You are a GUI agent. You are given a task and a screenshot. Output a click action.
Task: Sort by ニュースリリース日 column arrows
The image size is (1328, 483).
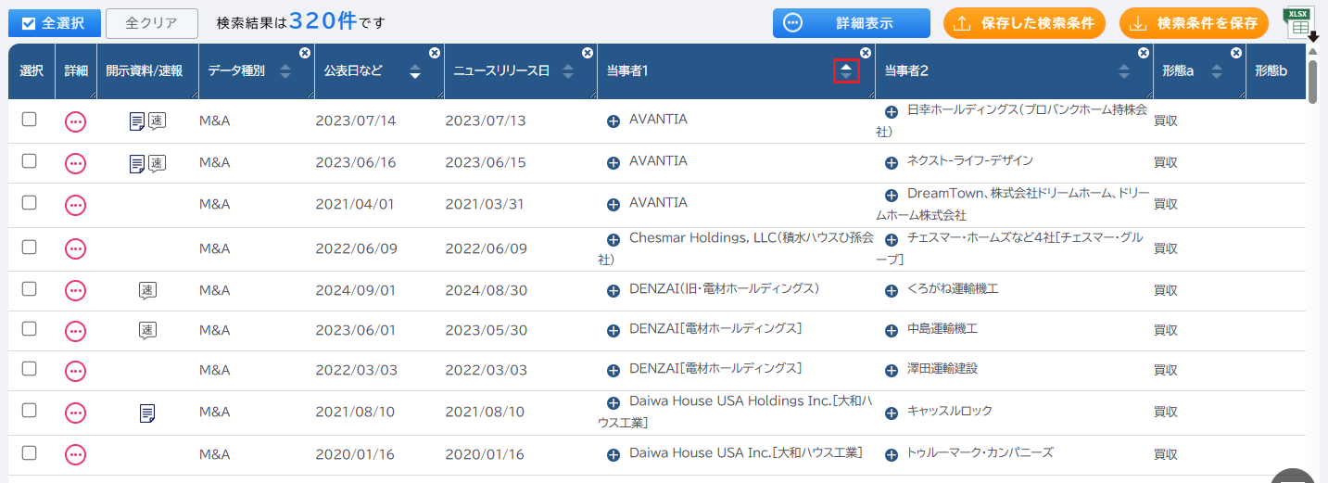568,71
